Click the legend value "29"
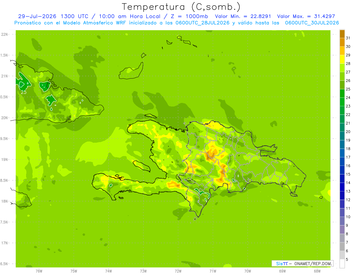The width and height of the screenshot is (356, 275). coord(348,55)
